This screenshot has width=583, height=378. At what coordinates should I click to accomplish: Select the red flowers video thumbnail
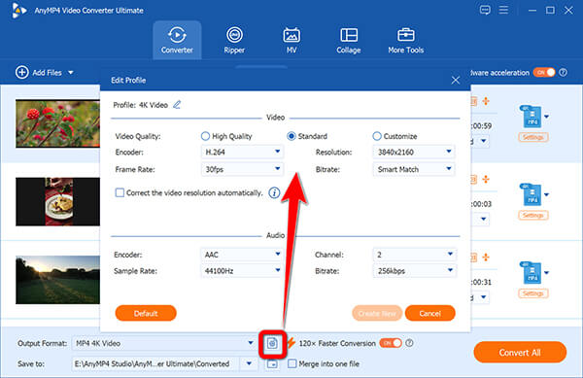coord(57,123)
